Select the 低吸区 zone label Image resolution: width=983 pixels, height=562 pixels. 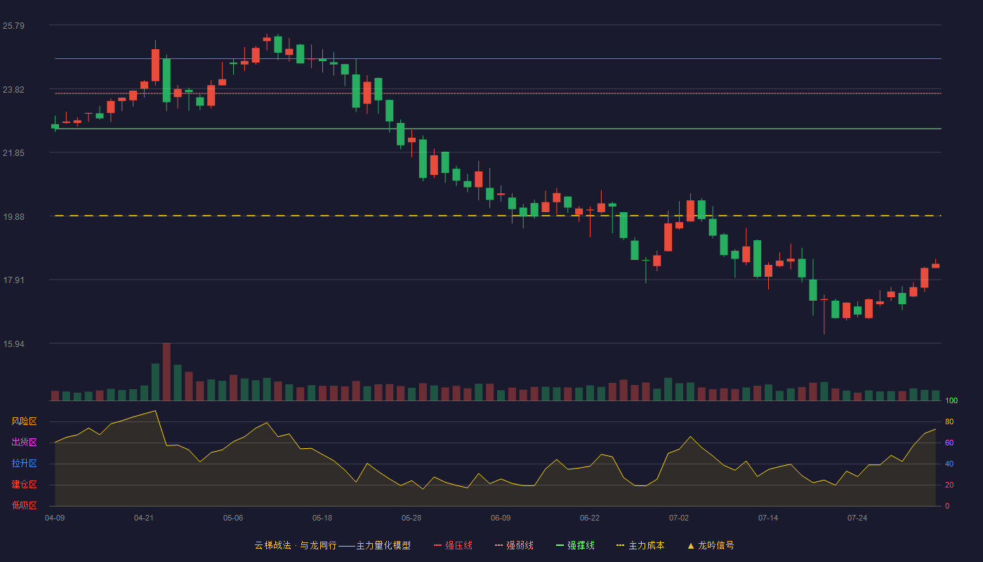[24, 505]
